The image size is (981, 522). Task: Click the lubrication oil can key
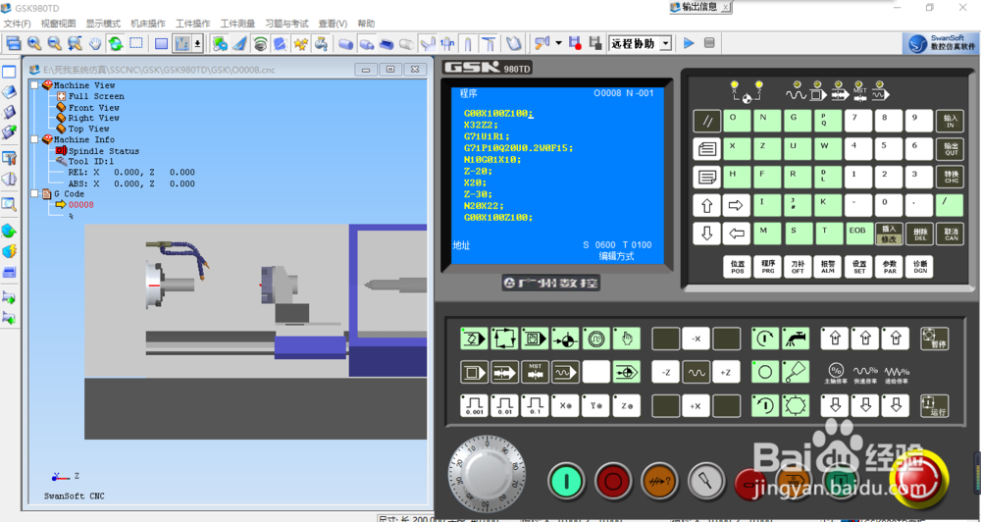pyautogui.click(x=796, y=372)
